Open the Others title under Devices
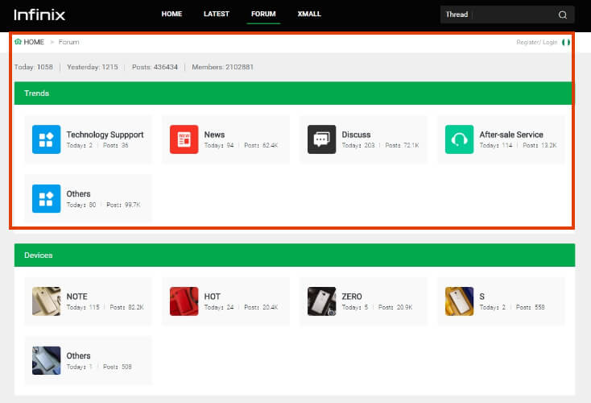This screenshot has width=591, height=403. point(78,355)
